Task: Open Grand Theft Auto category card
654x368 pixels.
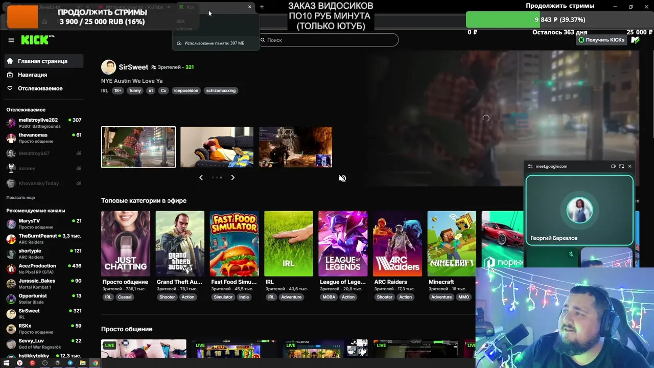Action: (x=180, y=243)
